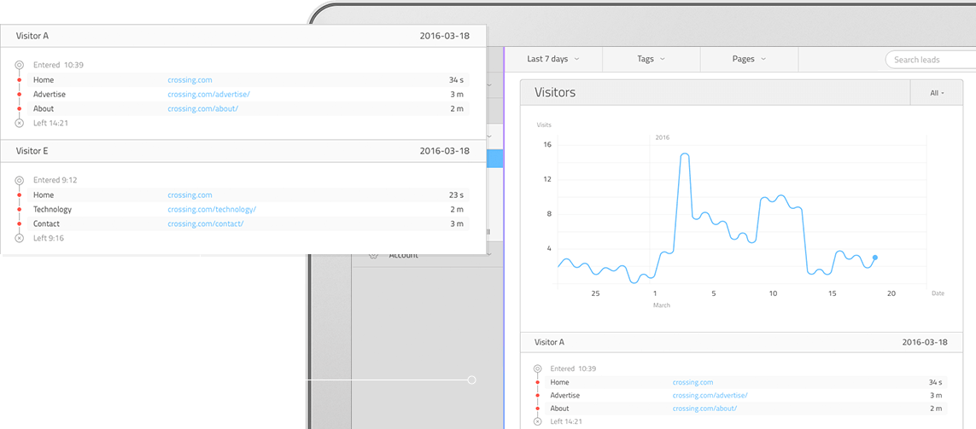The height and width of the screenshot is (429, 976).
Task: Click the Advertise page name in dashboard Visitor A panel
Action: pos(564,396)
